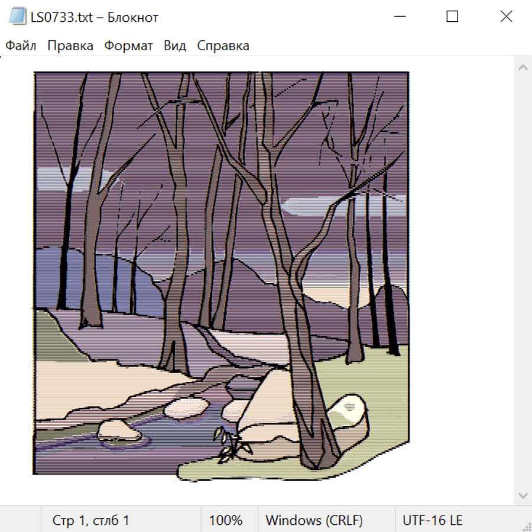Open the Формат menu

pyautogui.click(x=128, y=46)
